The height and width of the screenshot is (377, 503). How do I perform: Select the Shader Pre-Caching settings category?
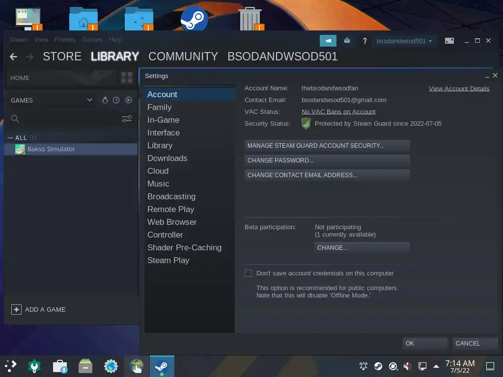point(190,248)
